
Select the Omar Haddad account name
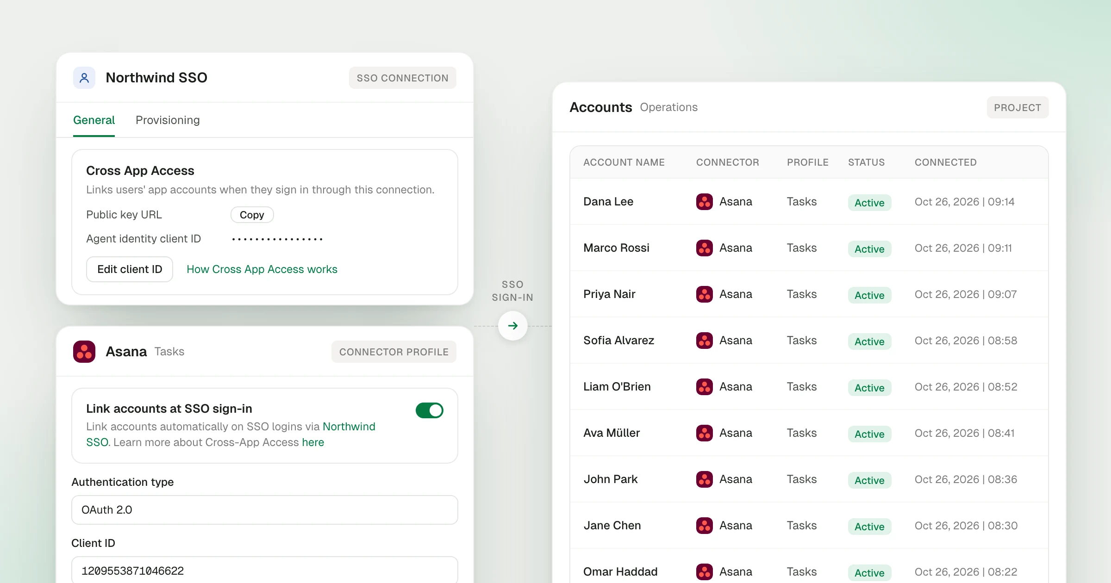pyautogui.click(x=620, y=572)
